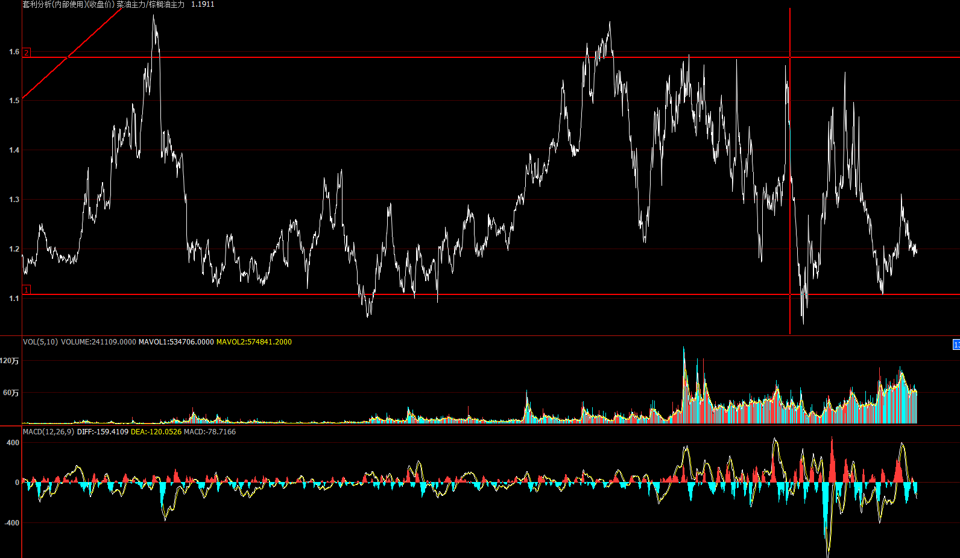
Task: Click the yellow DEA value label
Action: [x=156, y=432]
